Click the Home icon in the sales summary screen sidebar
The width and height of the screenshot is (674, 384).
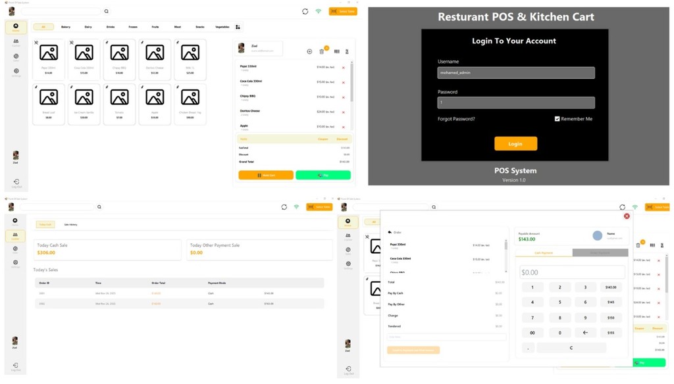(x=15, y=222)
